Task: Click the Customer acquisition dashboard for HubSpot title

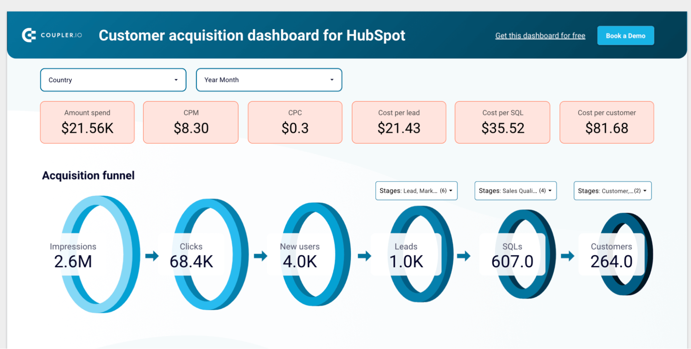Action: click(252, 36)
